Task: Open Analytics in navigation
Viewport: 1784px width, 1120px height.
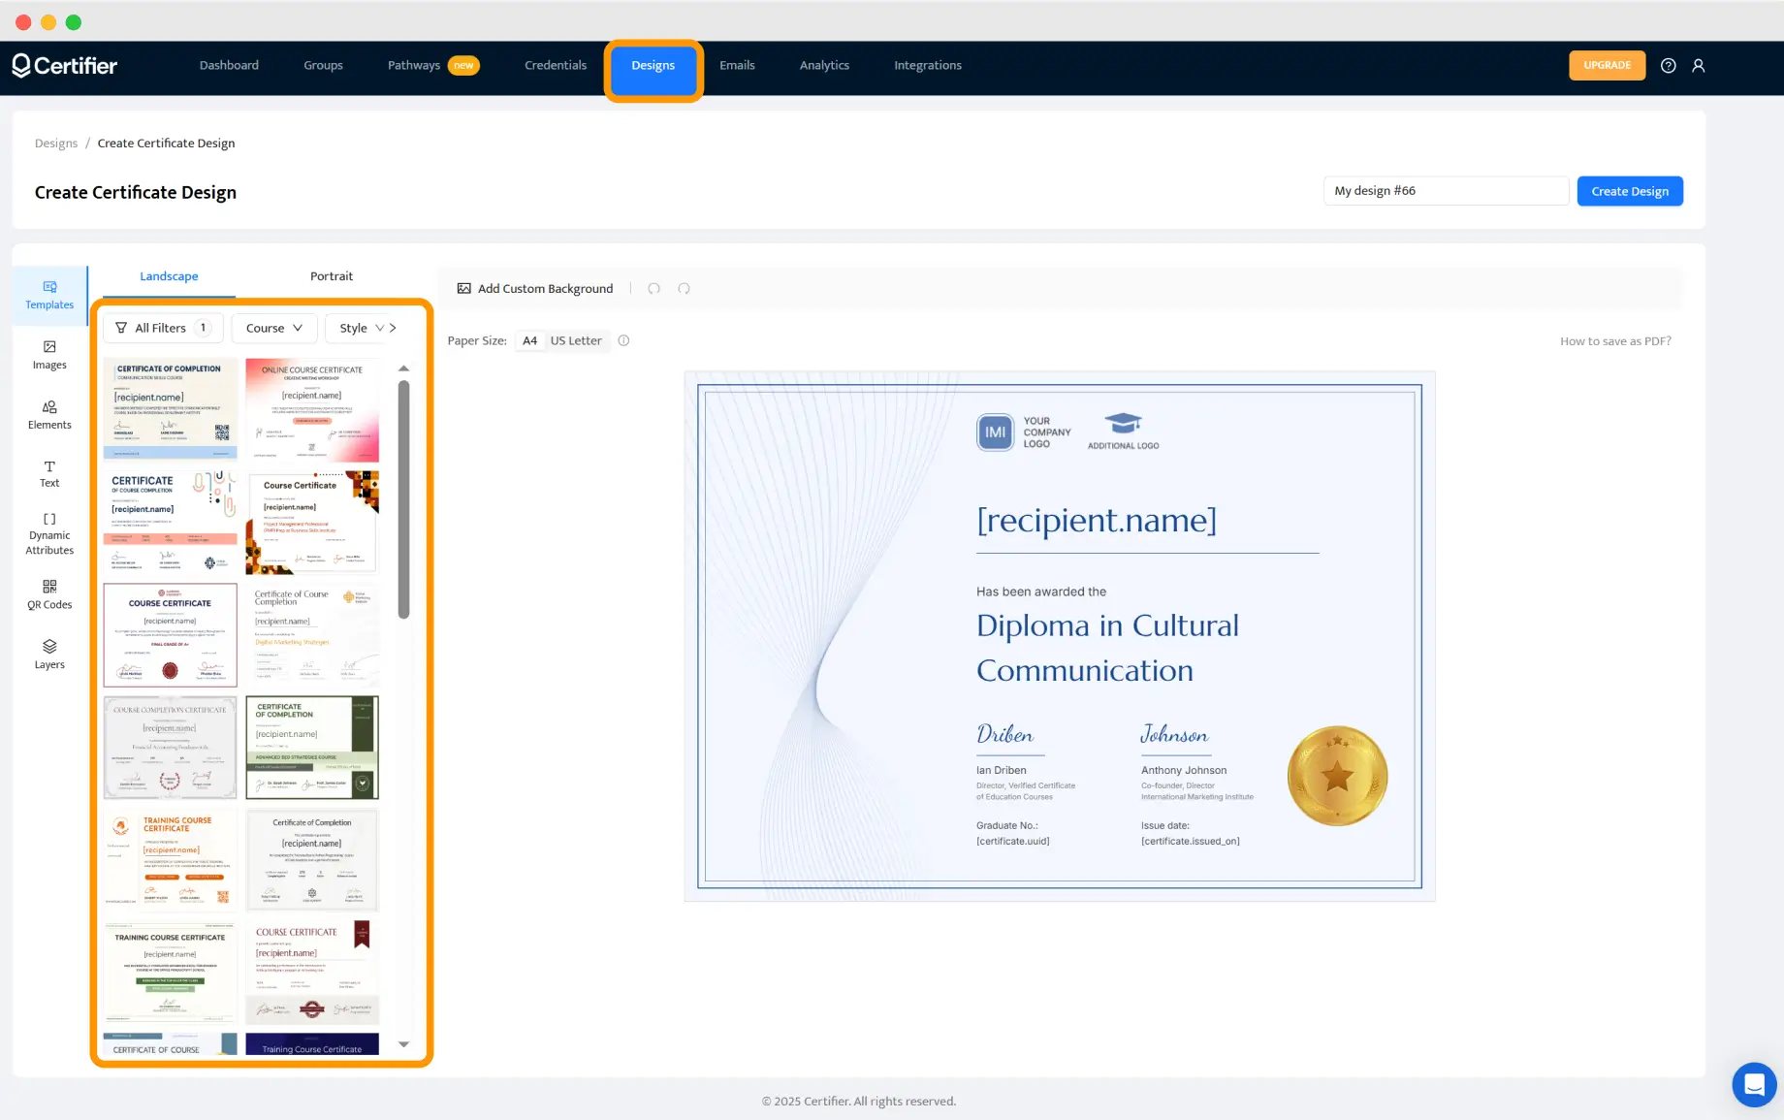Action: click(x=824, y=65)
